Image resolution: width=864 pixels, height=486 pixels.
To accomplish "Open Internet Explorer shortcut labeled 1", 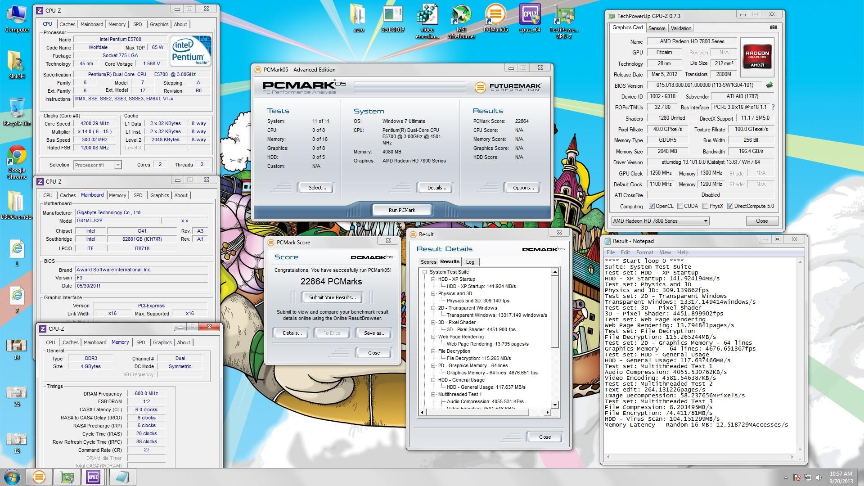I will coord(17,253).
